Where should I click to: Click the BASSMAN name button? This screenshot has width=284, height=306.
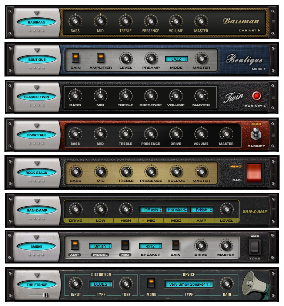[37, 22]
